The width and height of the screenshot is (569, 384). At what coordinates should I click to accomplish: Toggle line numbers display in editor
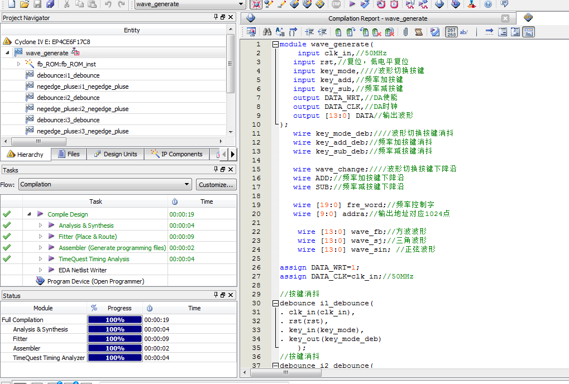coord(451,32)
